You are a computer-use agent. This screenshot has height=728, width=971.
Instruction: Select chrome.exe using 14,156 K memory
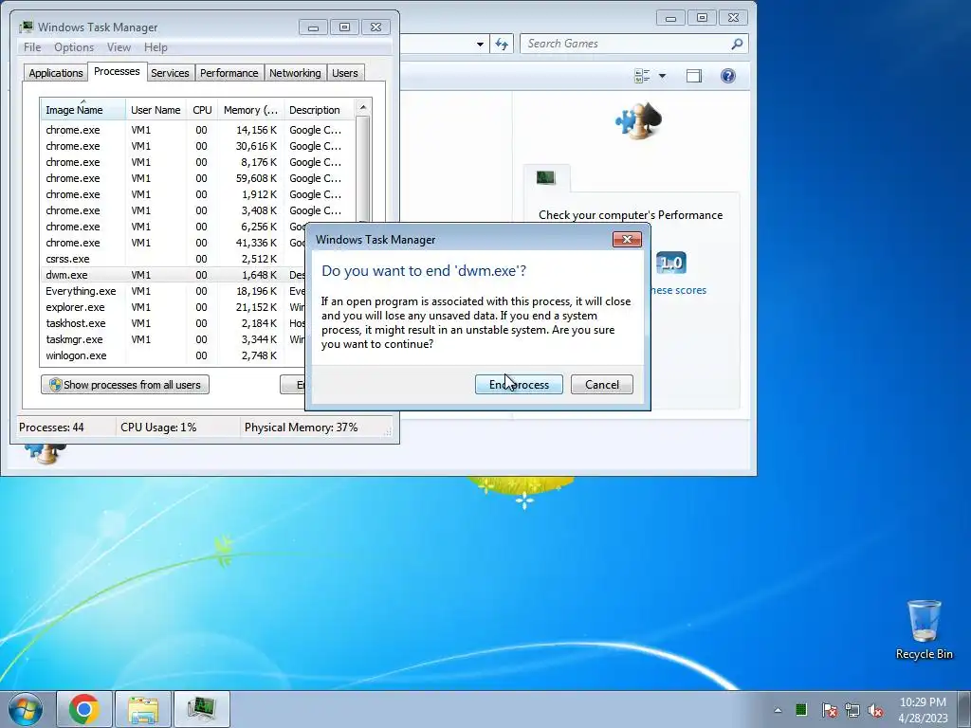197,130
